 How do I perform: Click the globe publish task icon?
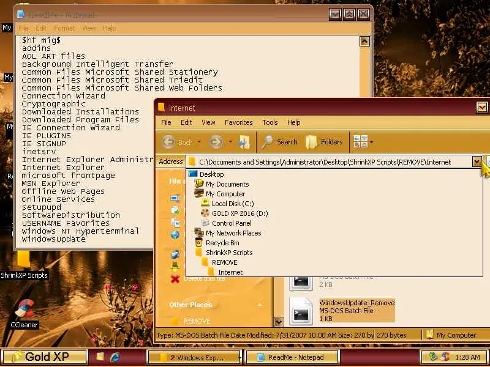(x=175, y=235)
